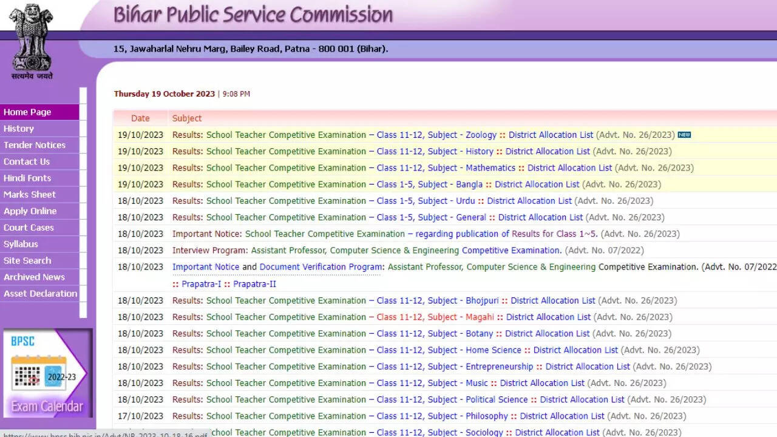The width and height of the screenshot is (777, 437).
Task: Open Class 11-12 Zoology result link
Action: point(436,135)
